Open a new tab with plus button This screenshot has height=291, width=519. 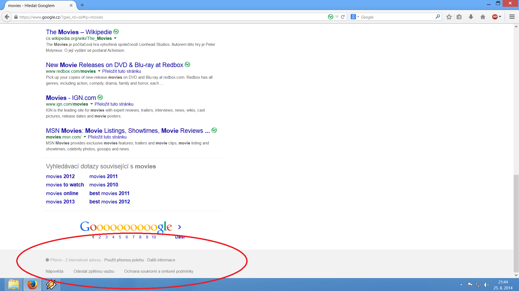tap(82, 5)
